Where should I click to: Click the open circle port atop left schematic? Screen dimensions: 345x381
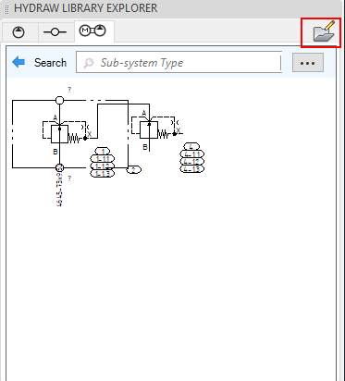point(59,100)
